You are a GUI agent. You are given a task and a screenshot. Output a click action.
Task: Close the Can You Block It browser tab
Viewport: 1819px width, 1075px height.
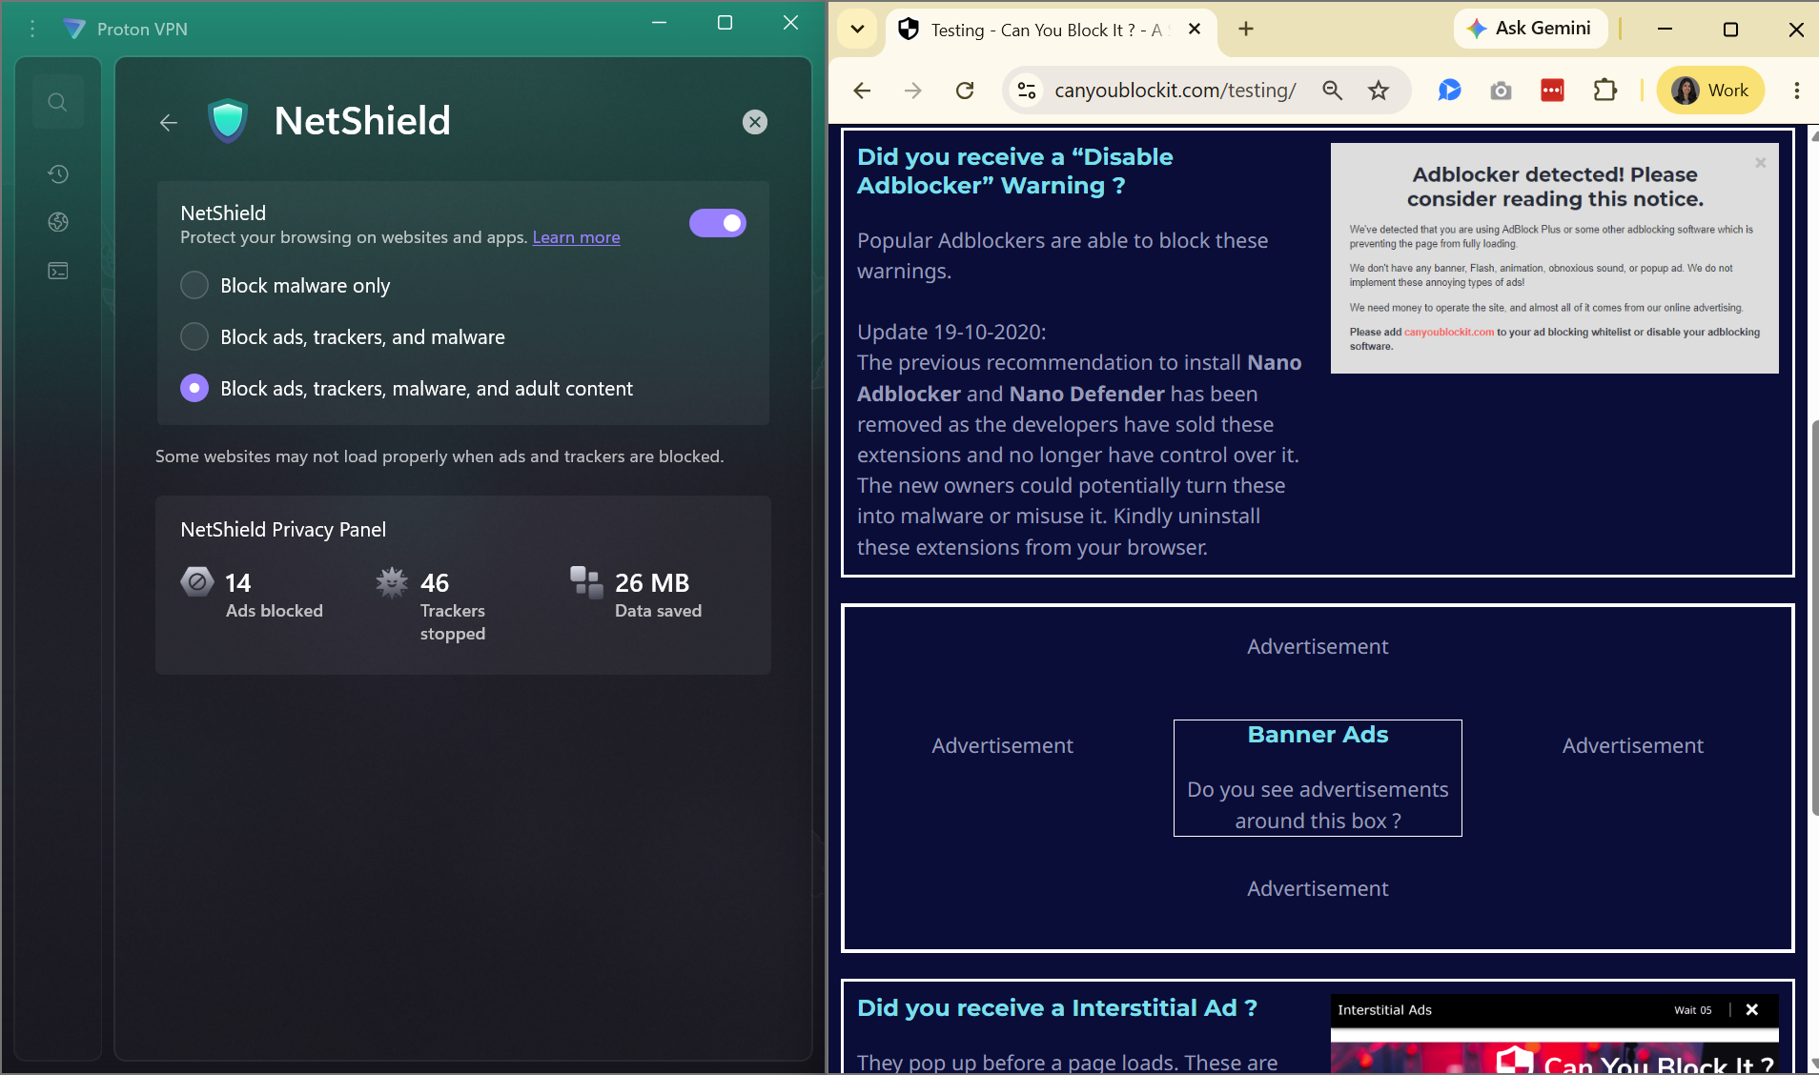click(x=1195, y=30)
